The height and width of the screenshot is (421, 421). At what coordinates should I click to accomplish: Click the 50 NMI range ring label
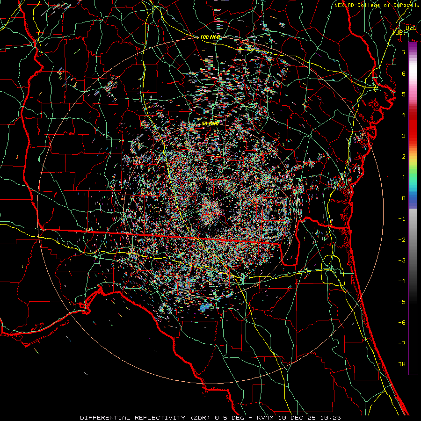210,123
